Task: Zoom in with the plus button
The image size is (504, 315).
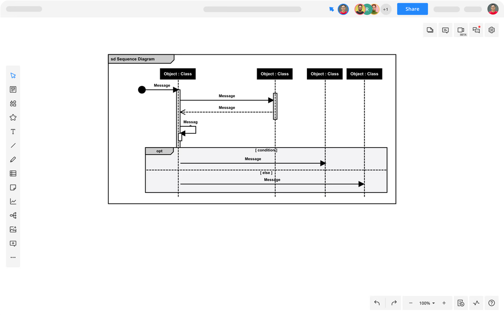Action: 444,303
